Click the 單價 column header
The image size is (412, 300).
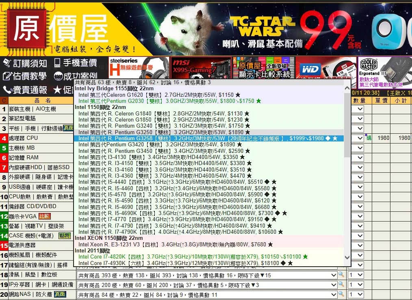[381, 100]
